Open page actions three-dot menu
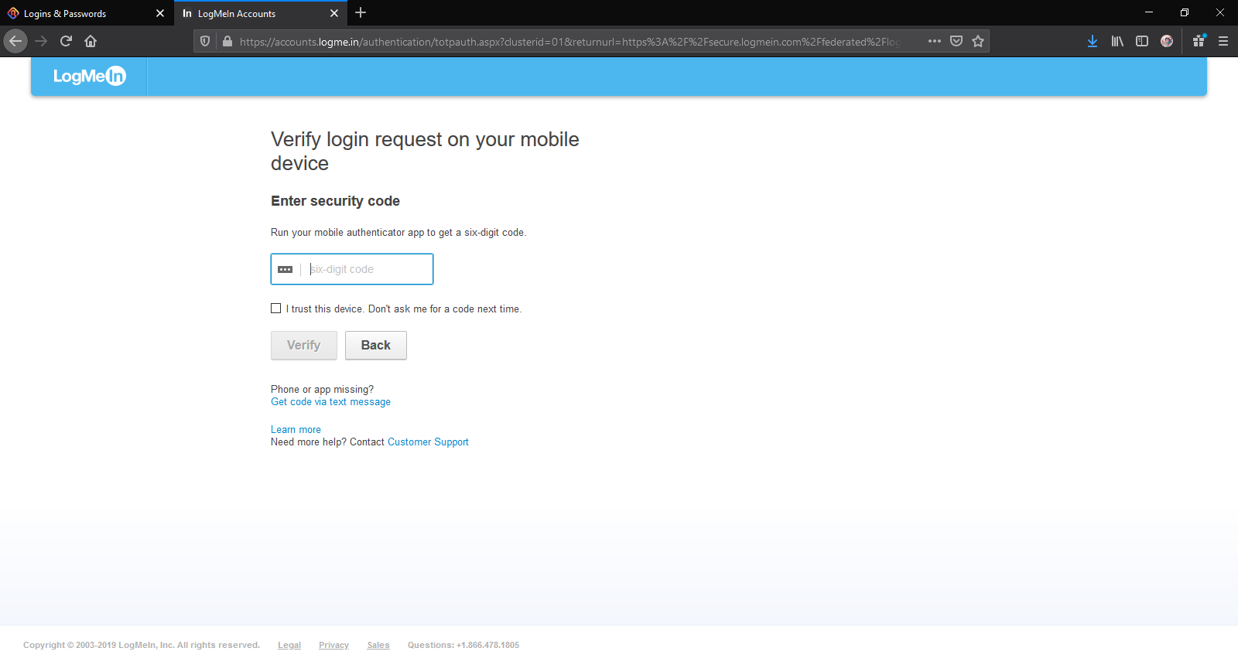This screenshot has width=1238, height=665. 935,41
